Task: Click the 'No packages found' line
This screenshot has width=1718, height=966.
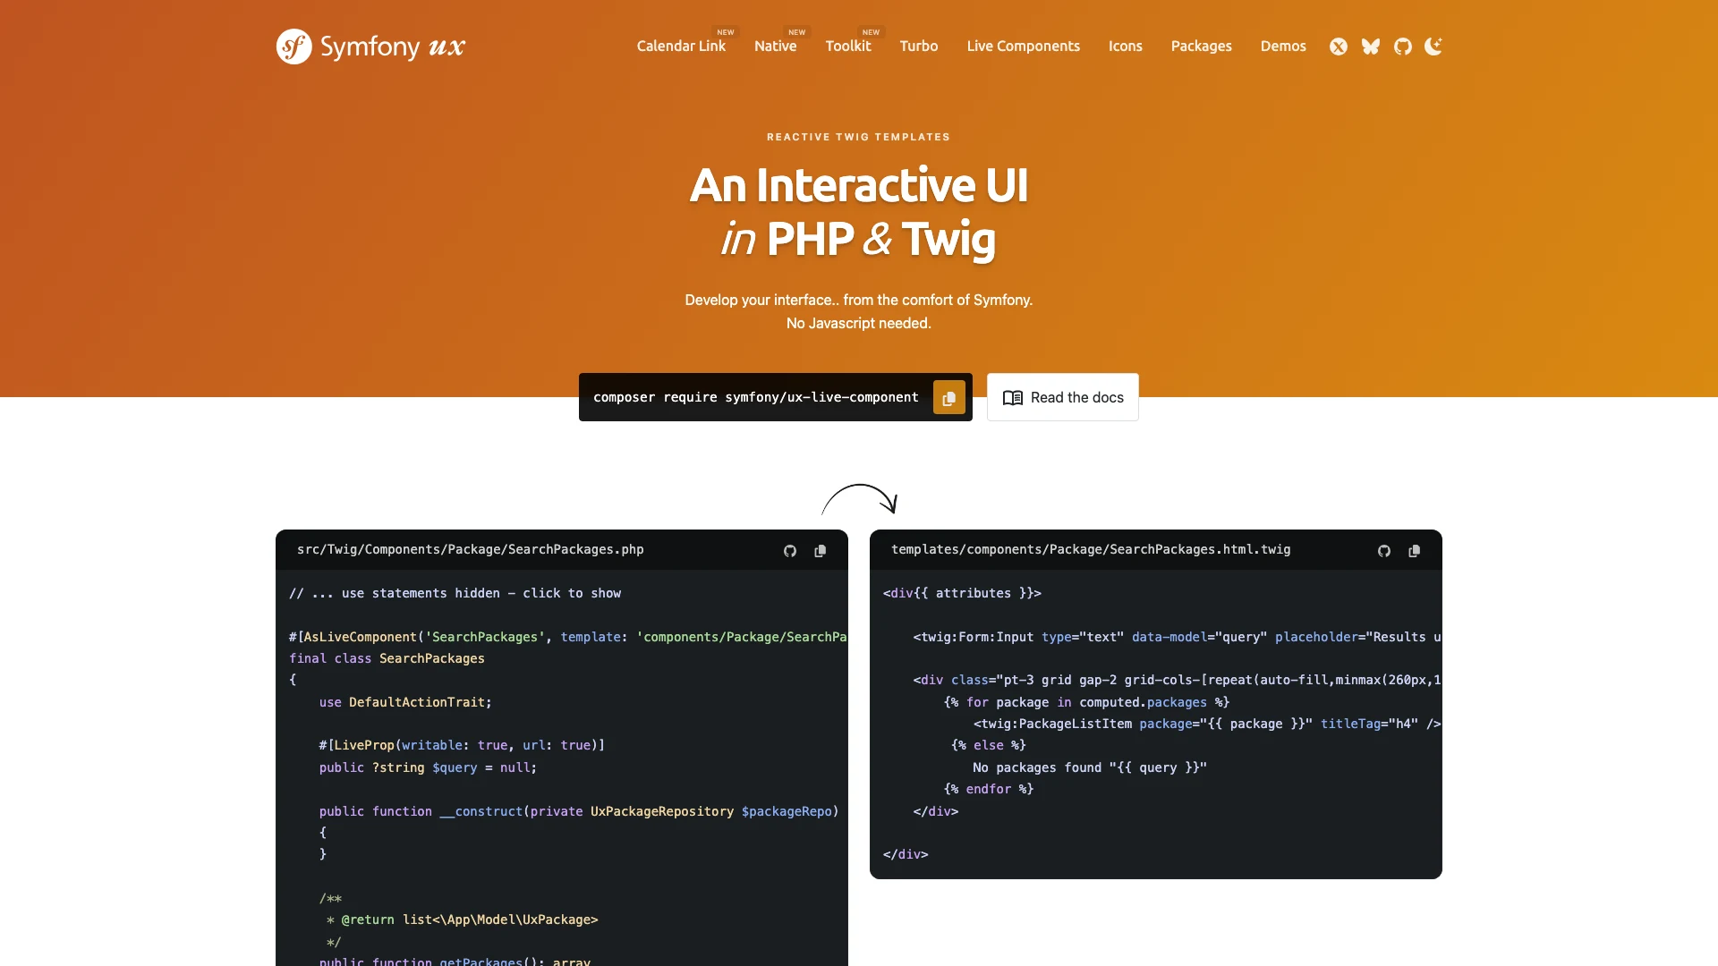Action: [1090, 767]
